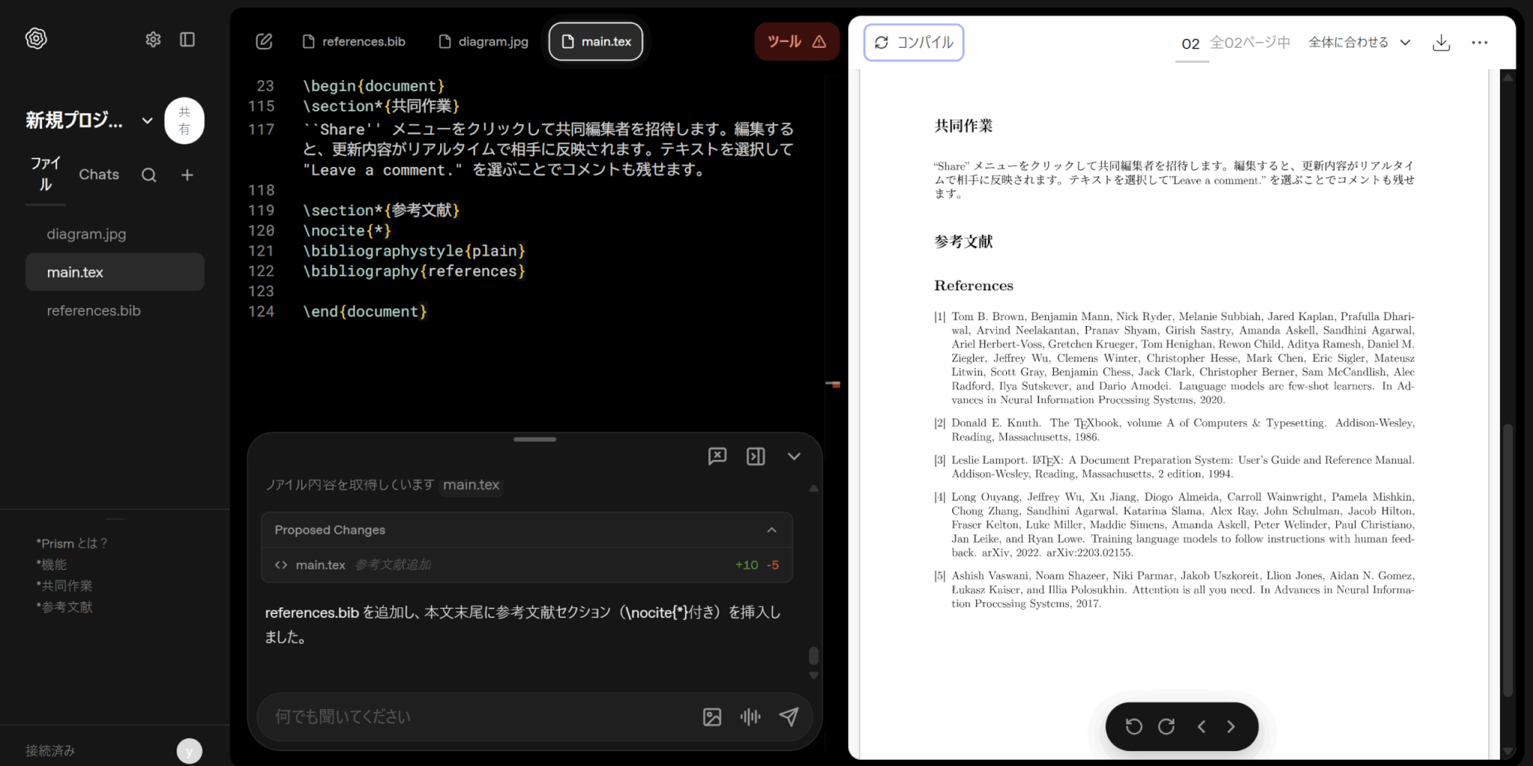
Task: Collapse the Proposed Changes section
Action: tap(772, 530)
